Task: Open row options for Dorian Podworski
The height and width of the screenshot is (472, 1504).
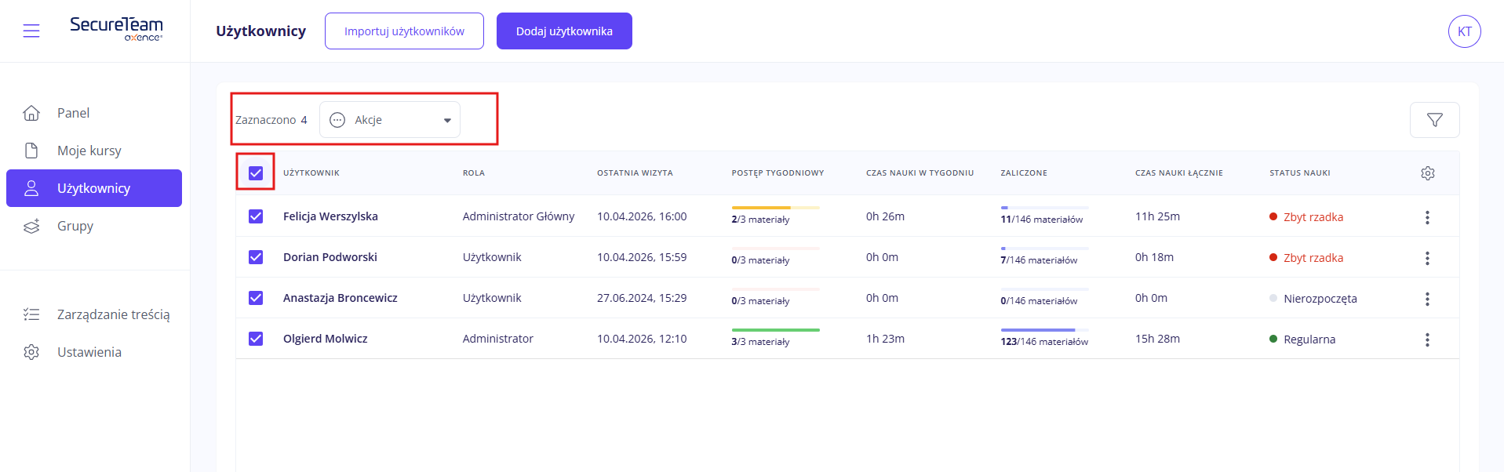Action: point(1426,258)
